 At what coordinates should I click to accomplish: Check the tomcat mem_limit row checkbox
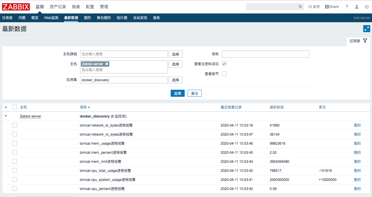[15, 161]
